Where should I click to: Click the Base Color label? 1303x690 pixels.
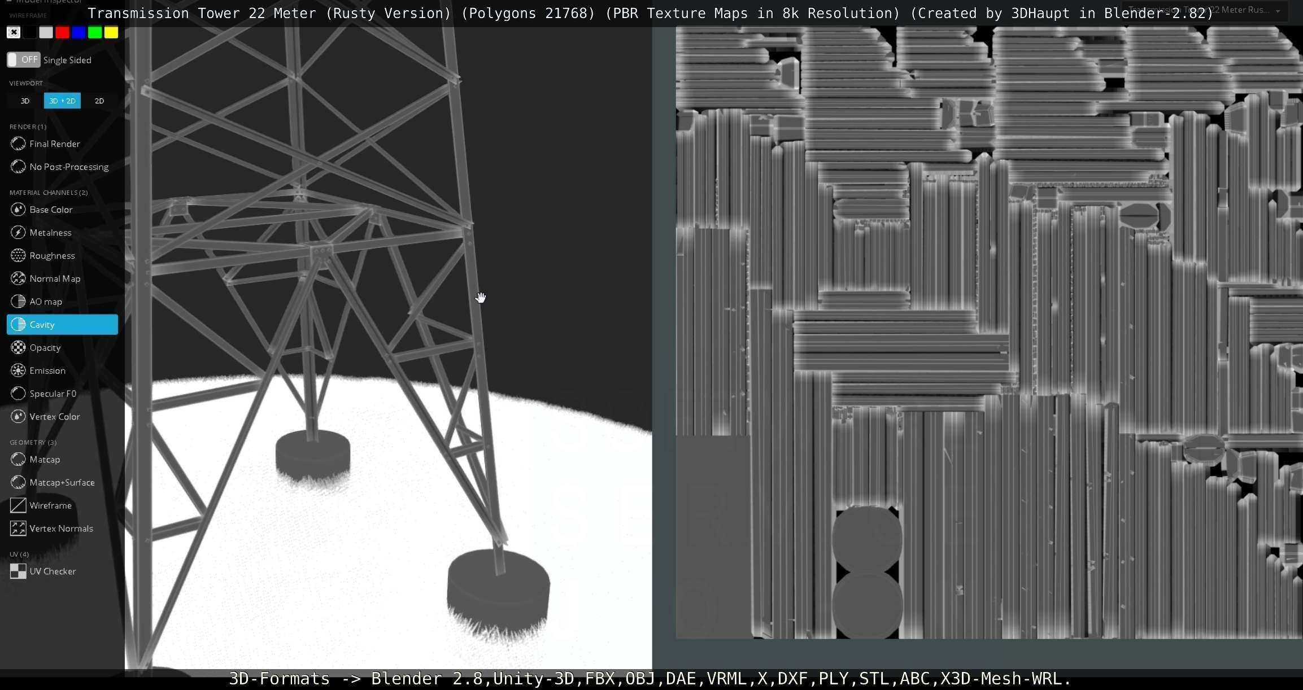[51, 209]
